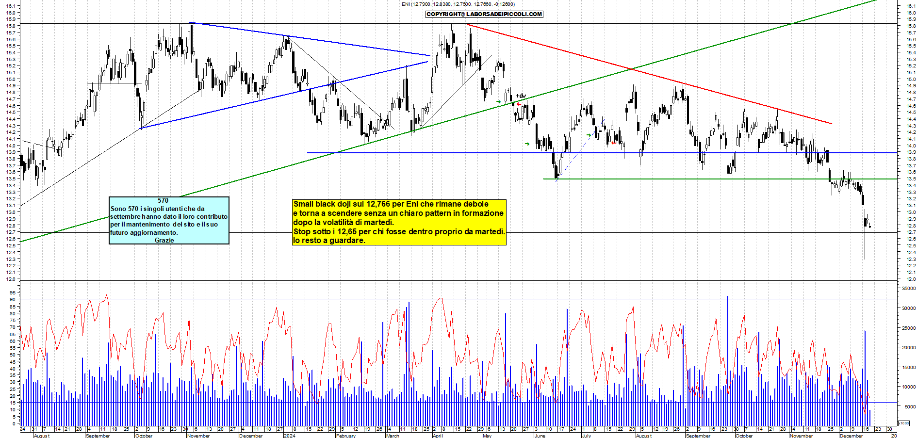Screen dimensions: 917x438
Task: Select the '2024' year label on time axis
Action: tap(289, 436)
